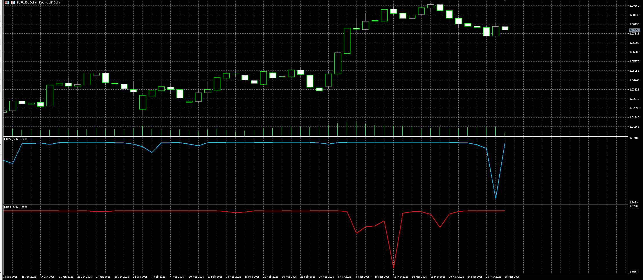Open the Depth of Market icon
Image resolution: width=643 pixels, height=280 pixels.
click(6, 2)
